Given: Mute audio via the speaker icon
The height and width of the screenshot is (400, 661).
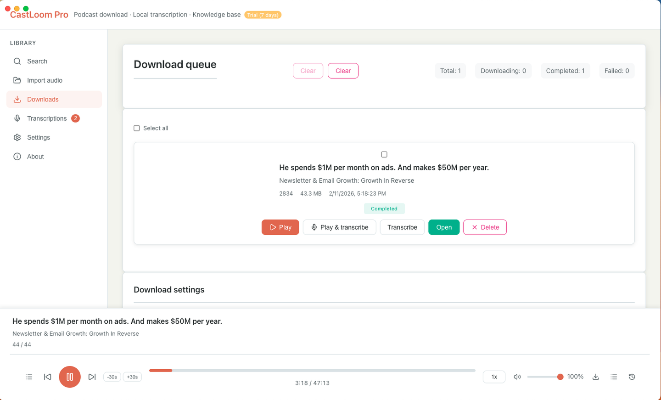Looking at the screenshot, I should coord(517,377).
